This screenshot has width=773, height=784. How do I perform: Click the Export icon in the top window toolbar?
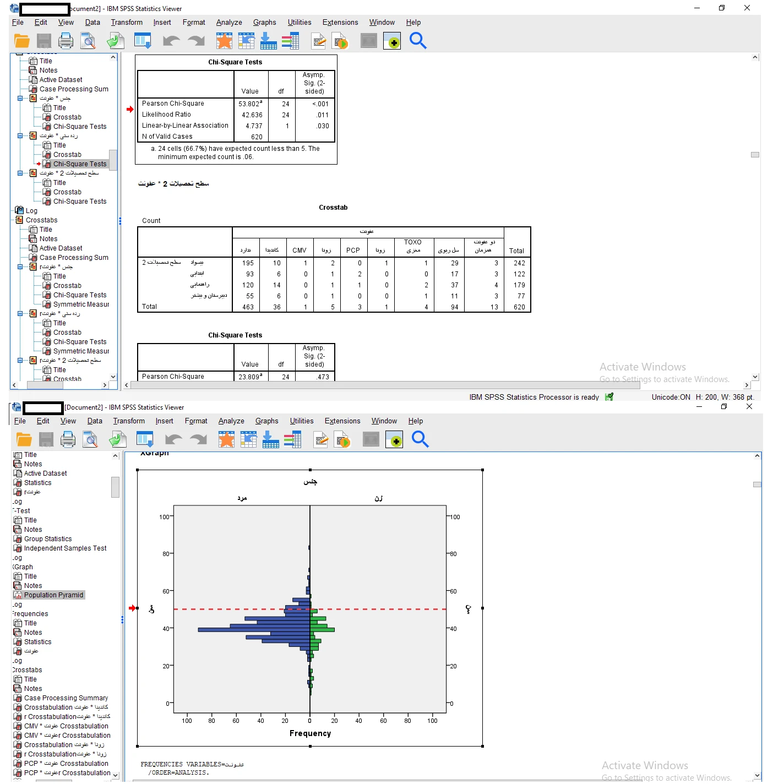tap(116, 41)
